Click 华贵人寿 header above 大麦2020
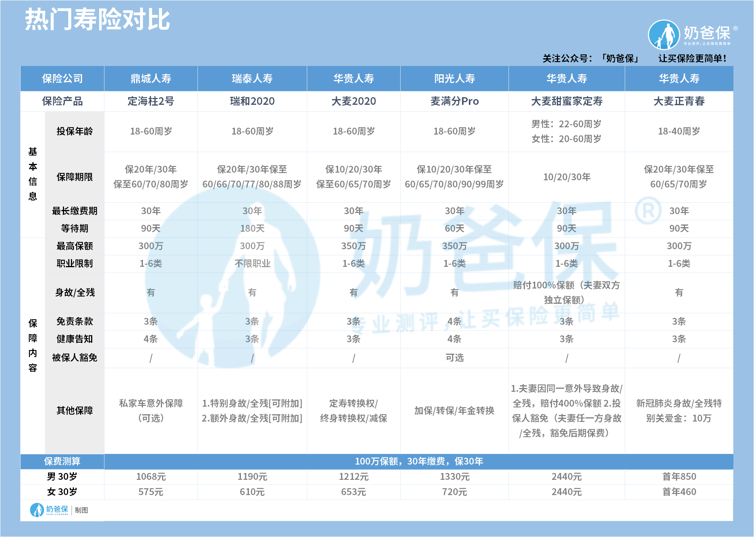Image resolution: width=754 pixels, height=537 pixels. (354, 79)
